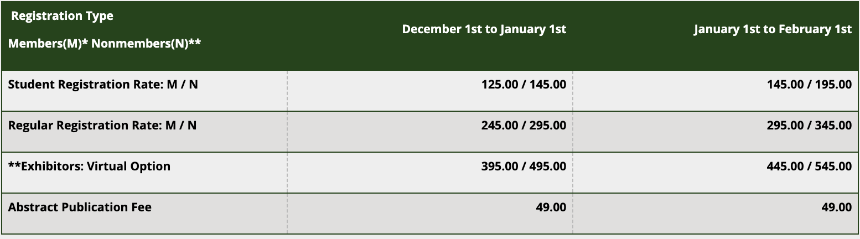The image size is (860, 239).
Task: Select the 295.00 / 345.00 regular price
Action: (809, 126)
